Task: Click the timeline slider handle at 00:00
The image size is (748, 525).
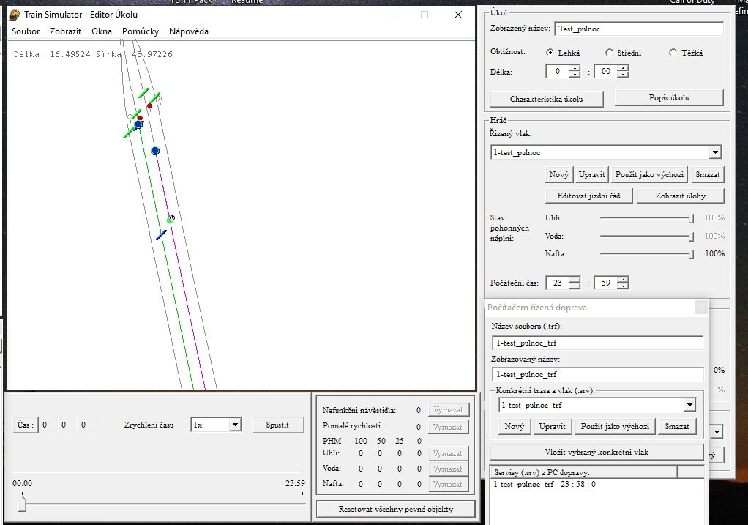Action: [22, 504]
